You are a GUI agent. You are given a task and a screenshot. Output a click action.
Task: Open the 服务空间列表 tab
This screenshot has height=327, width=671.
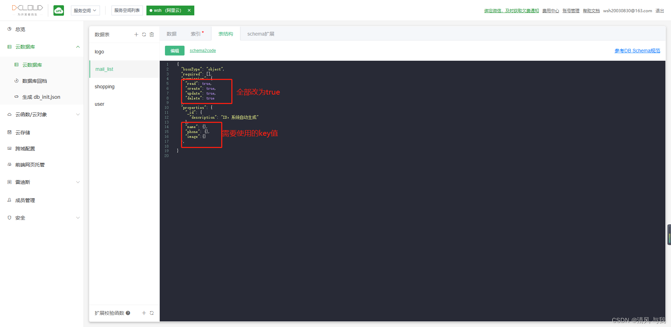tap(127, 10)
